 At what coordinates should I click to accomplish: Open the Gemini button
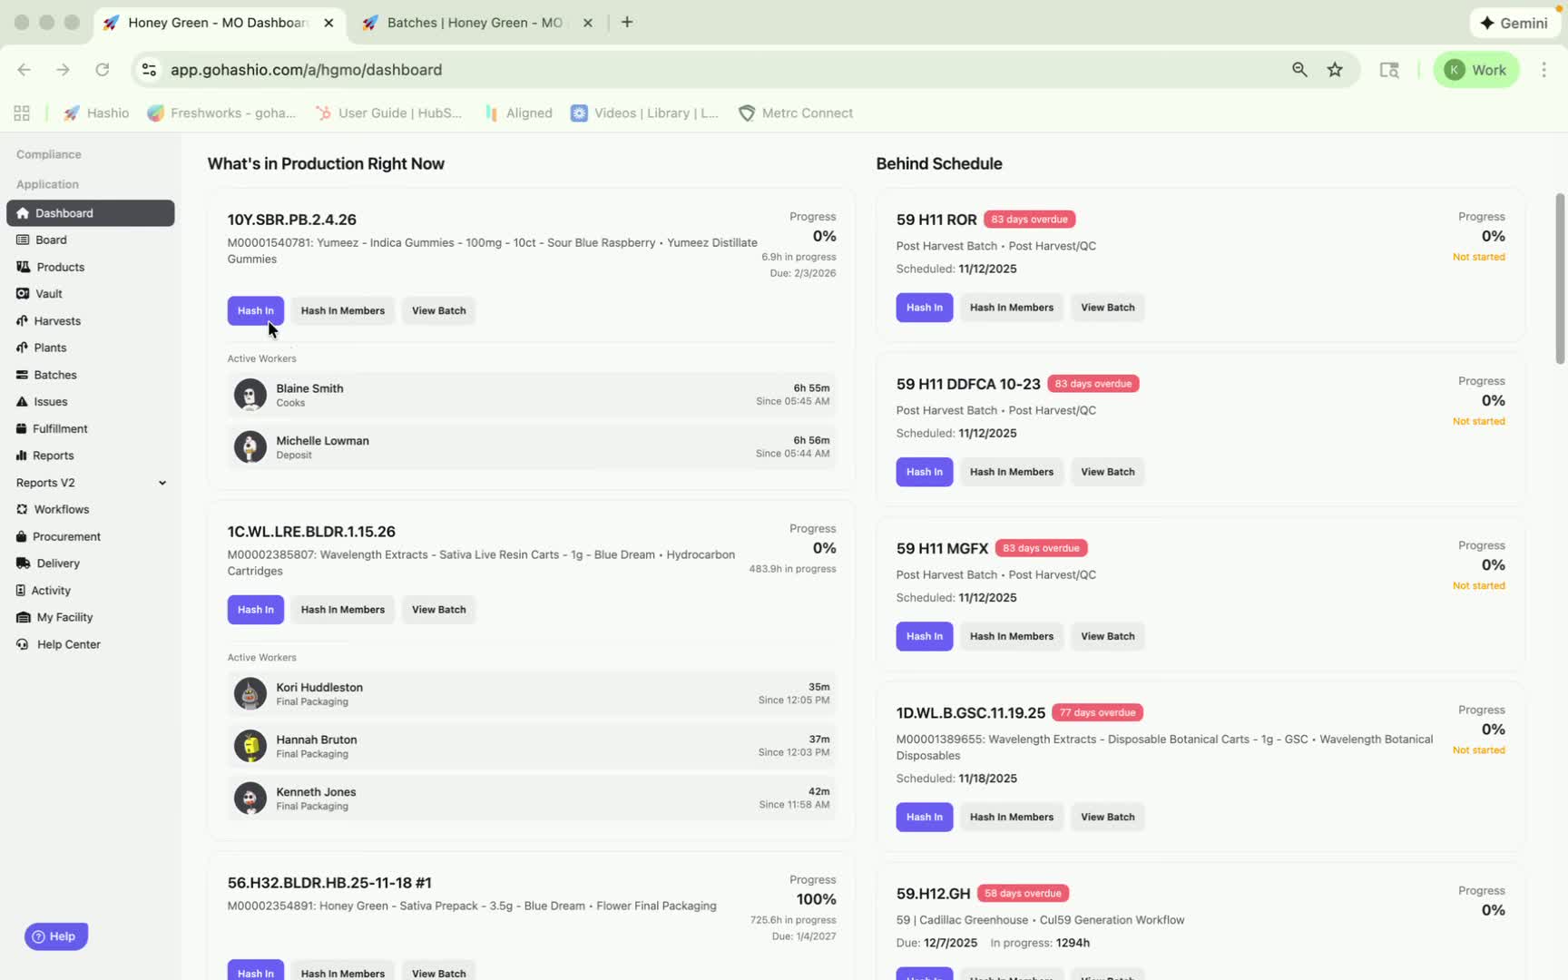click(1514, 23)
